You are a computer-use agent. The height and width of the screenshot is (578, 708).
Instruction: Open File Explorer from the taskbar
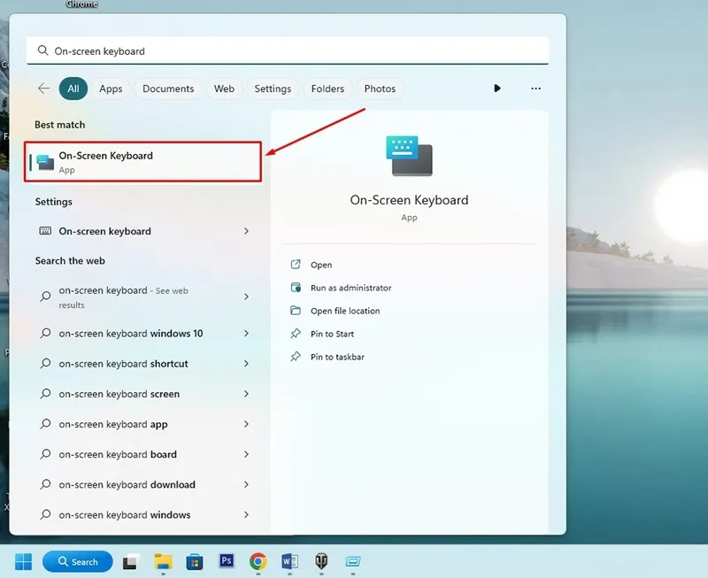[x=163, y=562]
